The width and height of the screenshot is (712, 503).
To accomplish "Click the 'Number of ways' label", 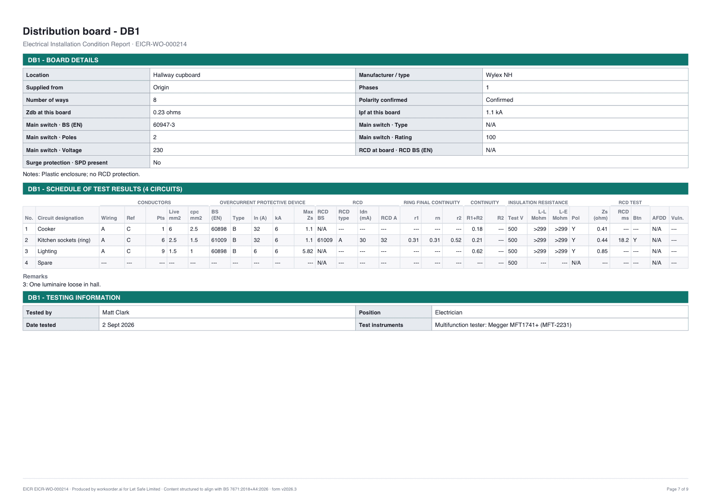I will 47,100.
